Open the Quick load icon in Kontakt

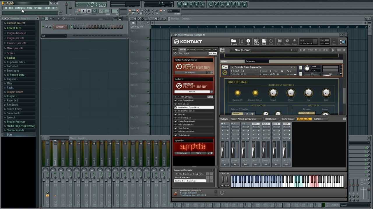[x=271, y=42]
